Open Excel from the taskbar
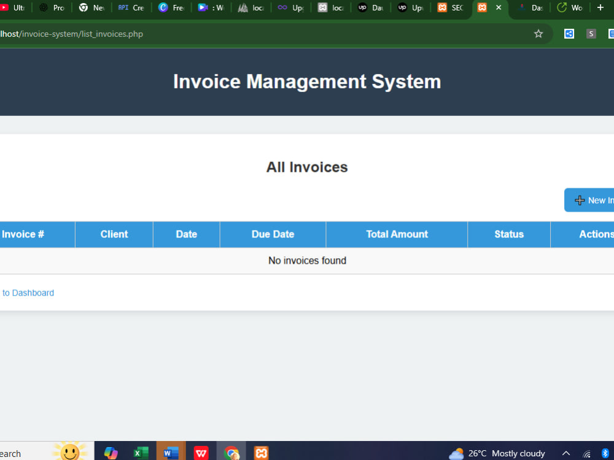The width and height of the screenshot is (614, 460). pyautogui.click(x=141, y=453)
